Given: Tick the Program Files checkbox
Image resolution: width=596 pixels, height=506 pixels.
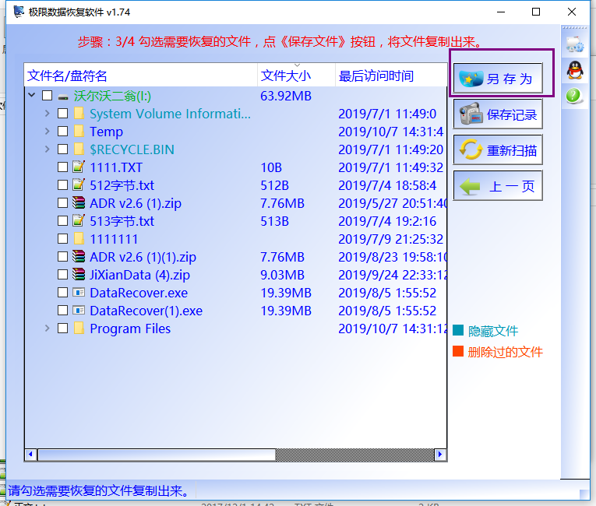Looking at the screenshot, I should 63,328.
